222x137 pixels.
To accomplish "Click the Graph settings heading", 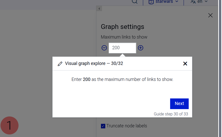I will (123, 27).
